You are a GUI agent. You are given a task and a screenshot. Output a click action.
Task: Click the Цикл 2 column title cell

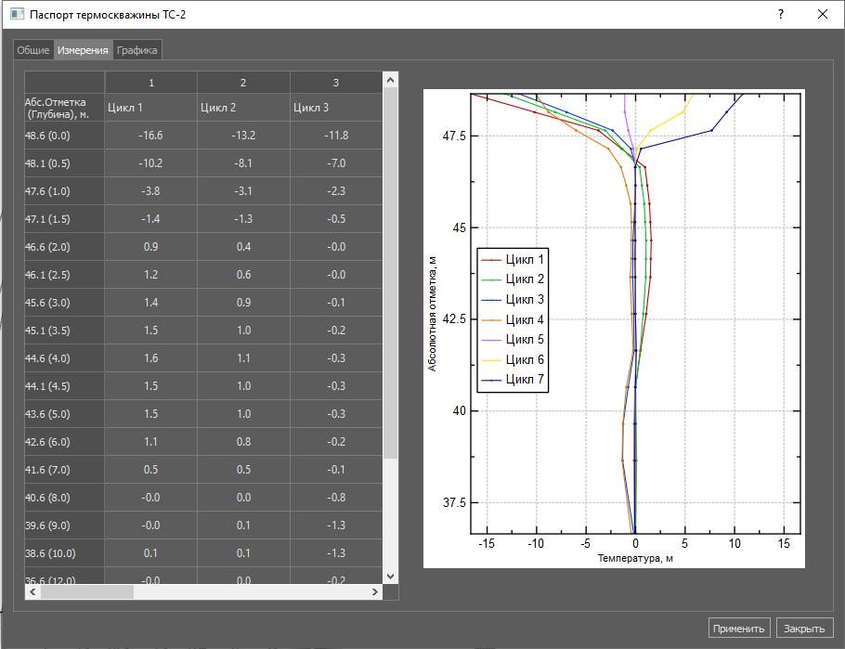[x=242, y=107]
